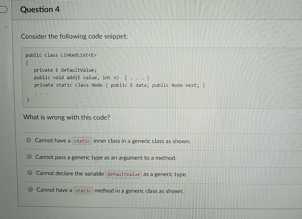This screenshot has height=219, width=302.
Task: Click the 'private static class Node' code line
Action: 120,85
